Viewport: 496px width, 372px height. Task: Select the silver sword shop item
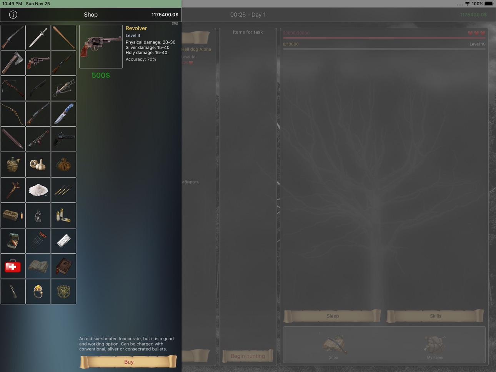pyautogui.click(x=38, y=37)
